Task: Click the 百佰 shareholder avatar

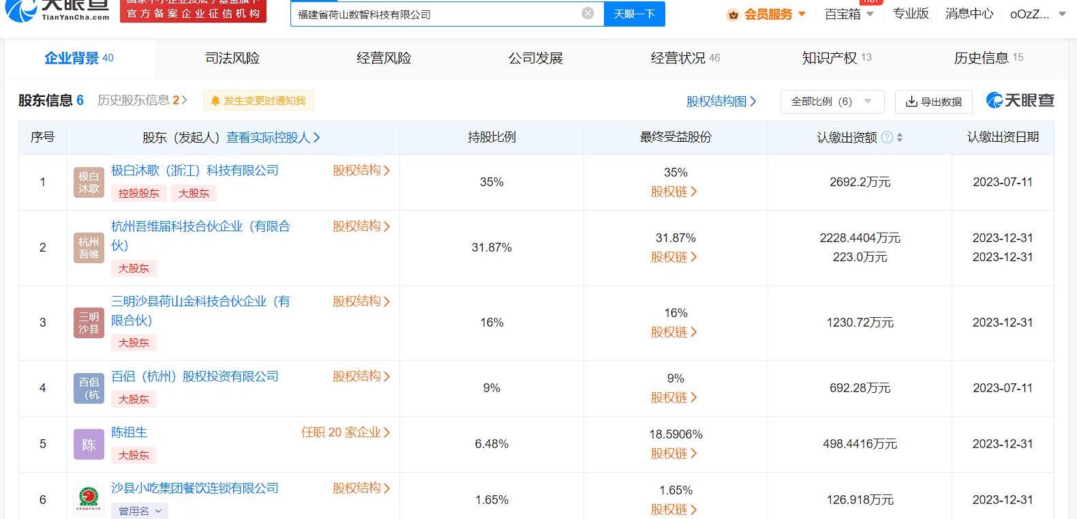Action: click(x=89, y=388)
